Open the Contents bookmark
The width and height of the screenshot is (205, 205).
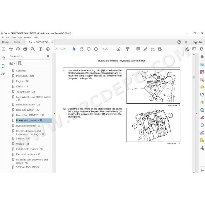point(21,71)
